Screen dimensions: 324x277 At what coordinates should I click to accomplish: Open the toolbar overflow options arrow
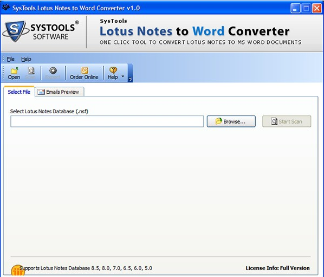pos(130,79)
